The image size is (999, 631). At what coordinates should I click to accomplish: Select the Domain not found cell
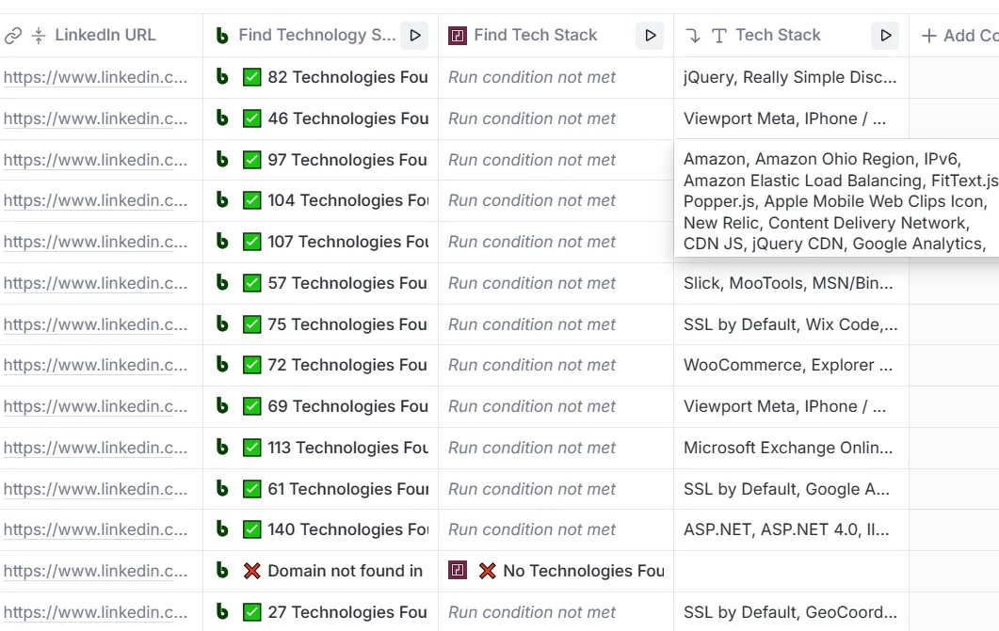coord(320,571)
